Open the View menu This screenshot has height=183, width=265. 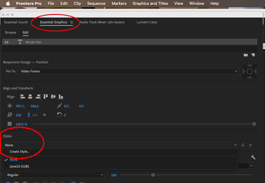pos(178,3)
